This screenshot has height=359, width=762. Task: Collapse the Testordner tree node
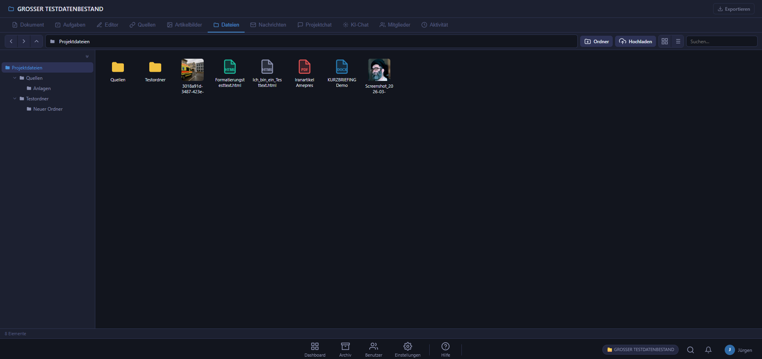pyautogui.click(x=15, y=99)
